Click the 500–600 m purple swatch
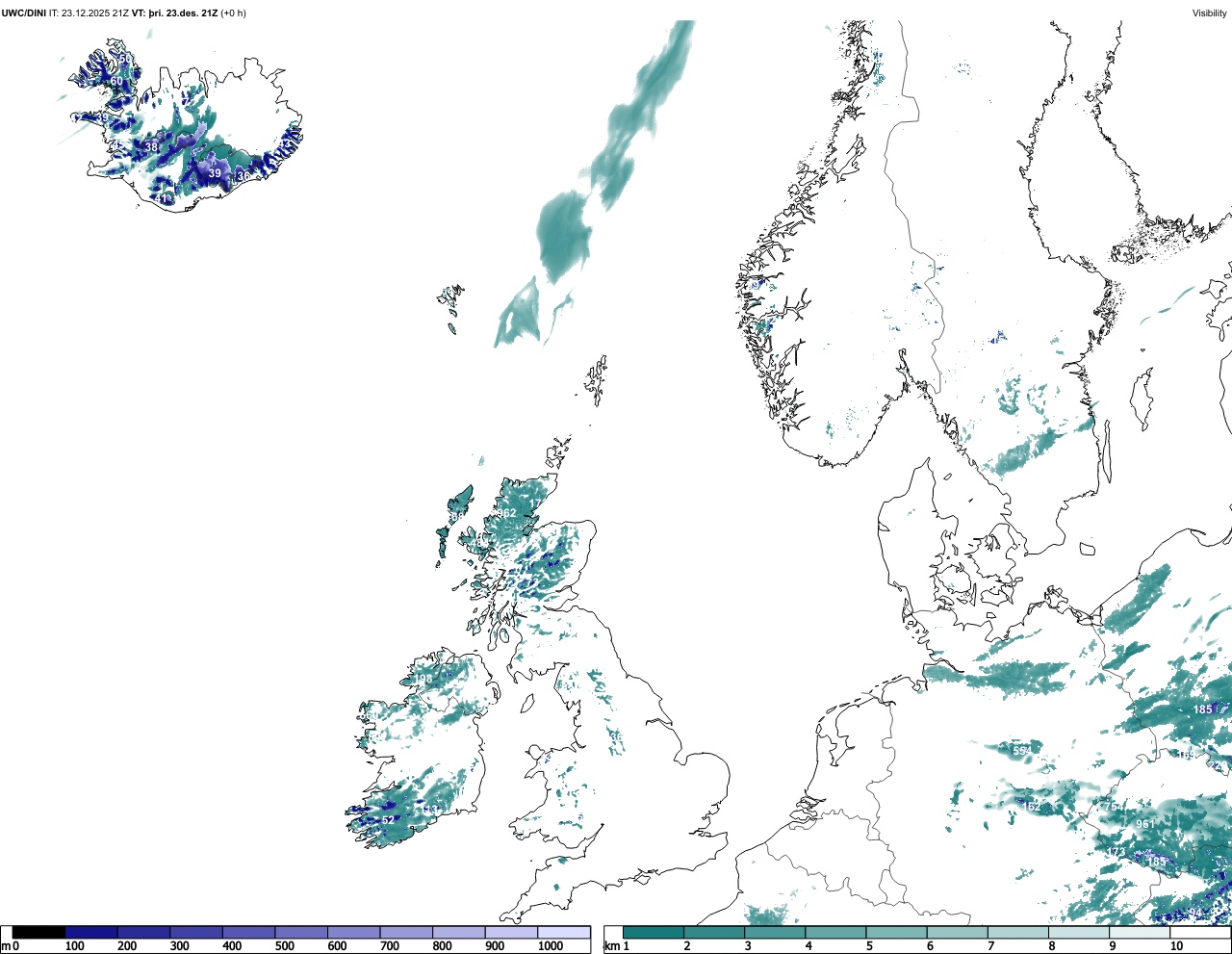1232x954 pixels. (301, 932)
